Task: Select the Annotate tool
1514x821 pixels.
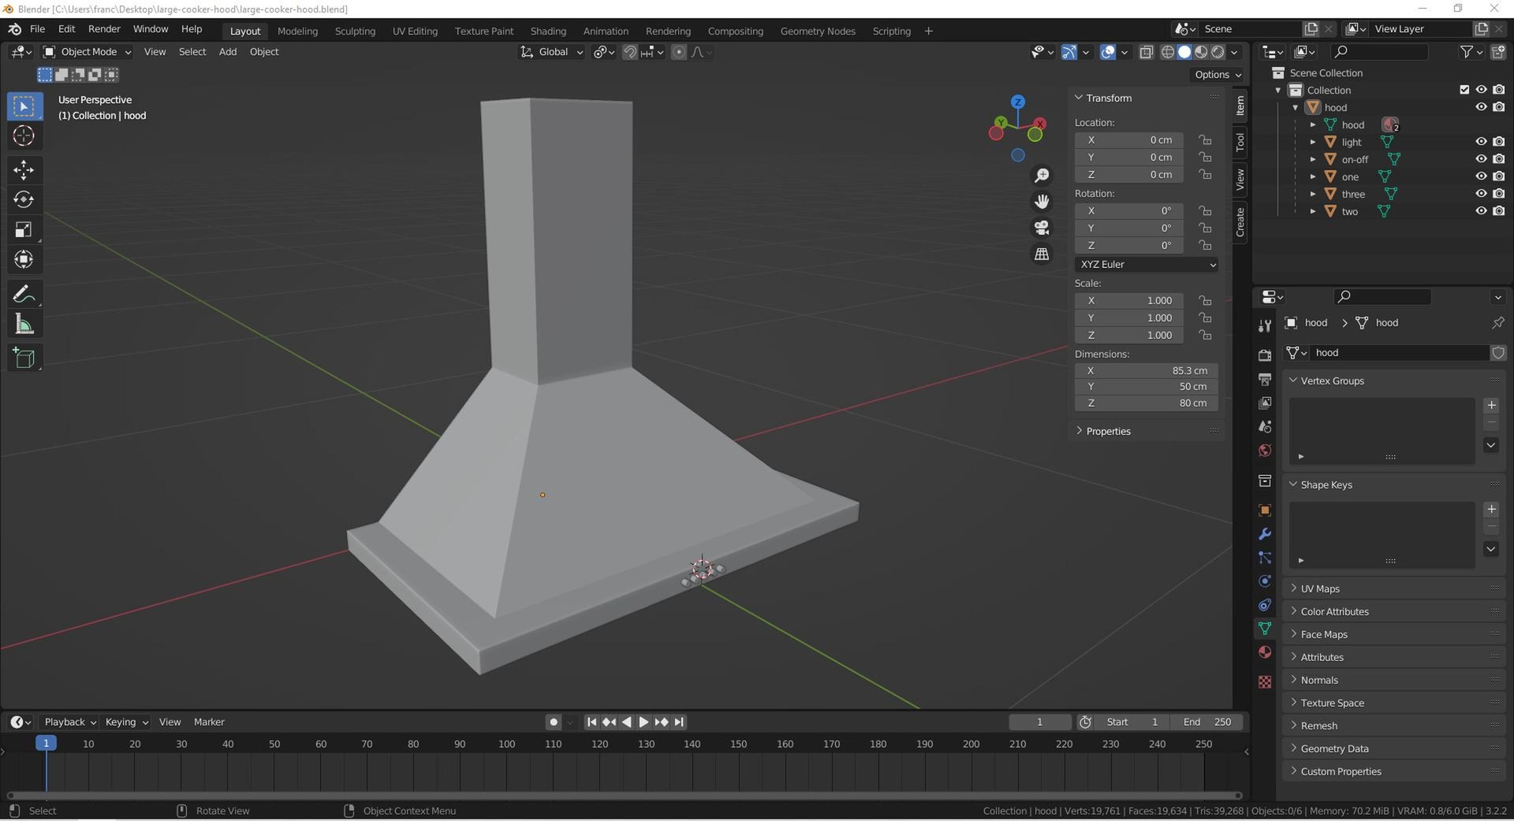Action: pos(24,294)
